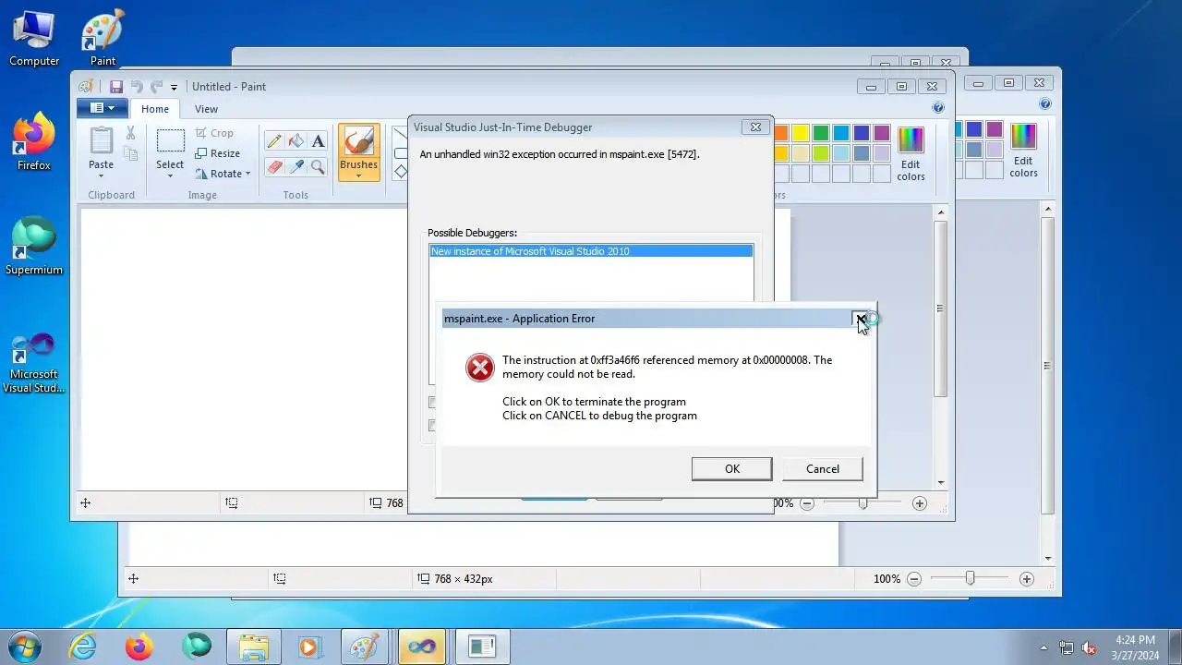
Task: Pick the green color swatch
Action: pyautogui.click(x=821, y=133)
